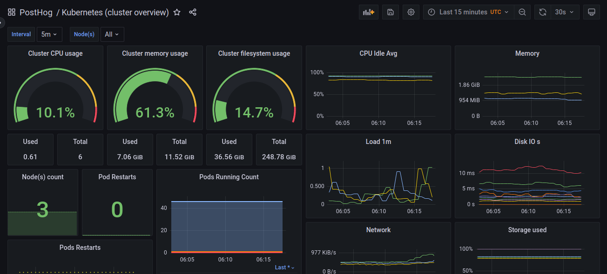The width and height of the screenshot is (607, 274).
Task: Toggle the dashboard favorite star
Action: pyautogui.click(x=176, y=13)
